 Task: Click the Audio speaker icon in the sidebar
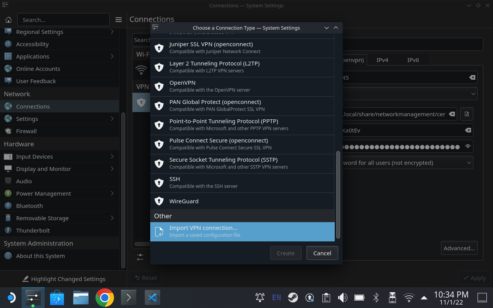point(8,181)
